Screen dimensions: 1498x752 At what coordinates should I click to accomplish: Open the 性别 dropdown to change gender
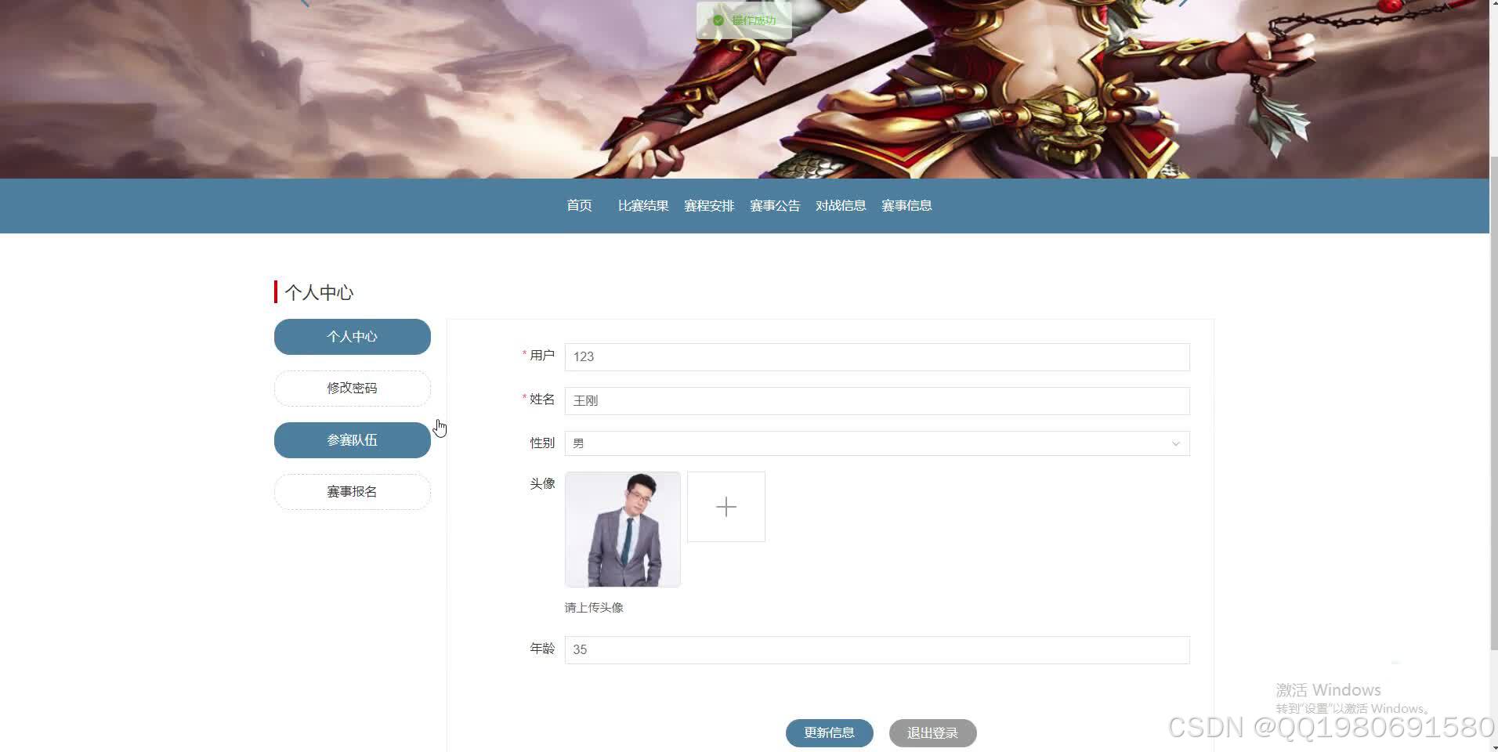pos(876,443)
